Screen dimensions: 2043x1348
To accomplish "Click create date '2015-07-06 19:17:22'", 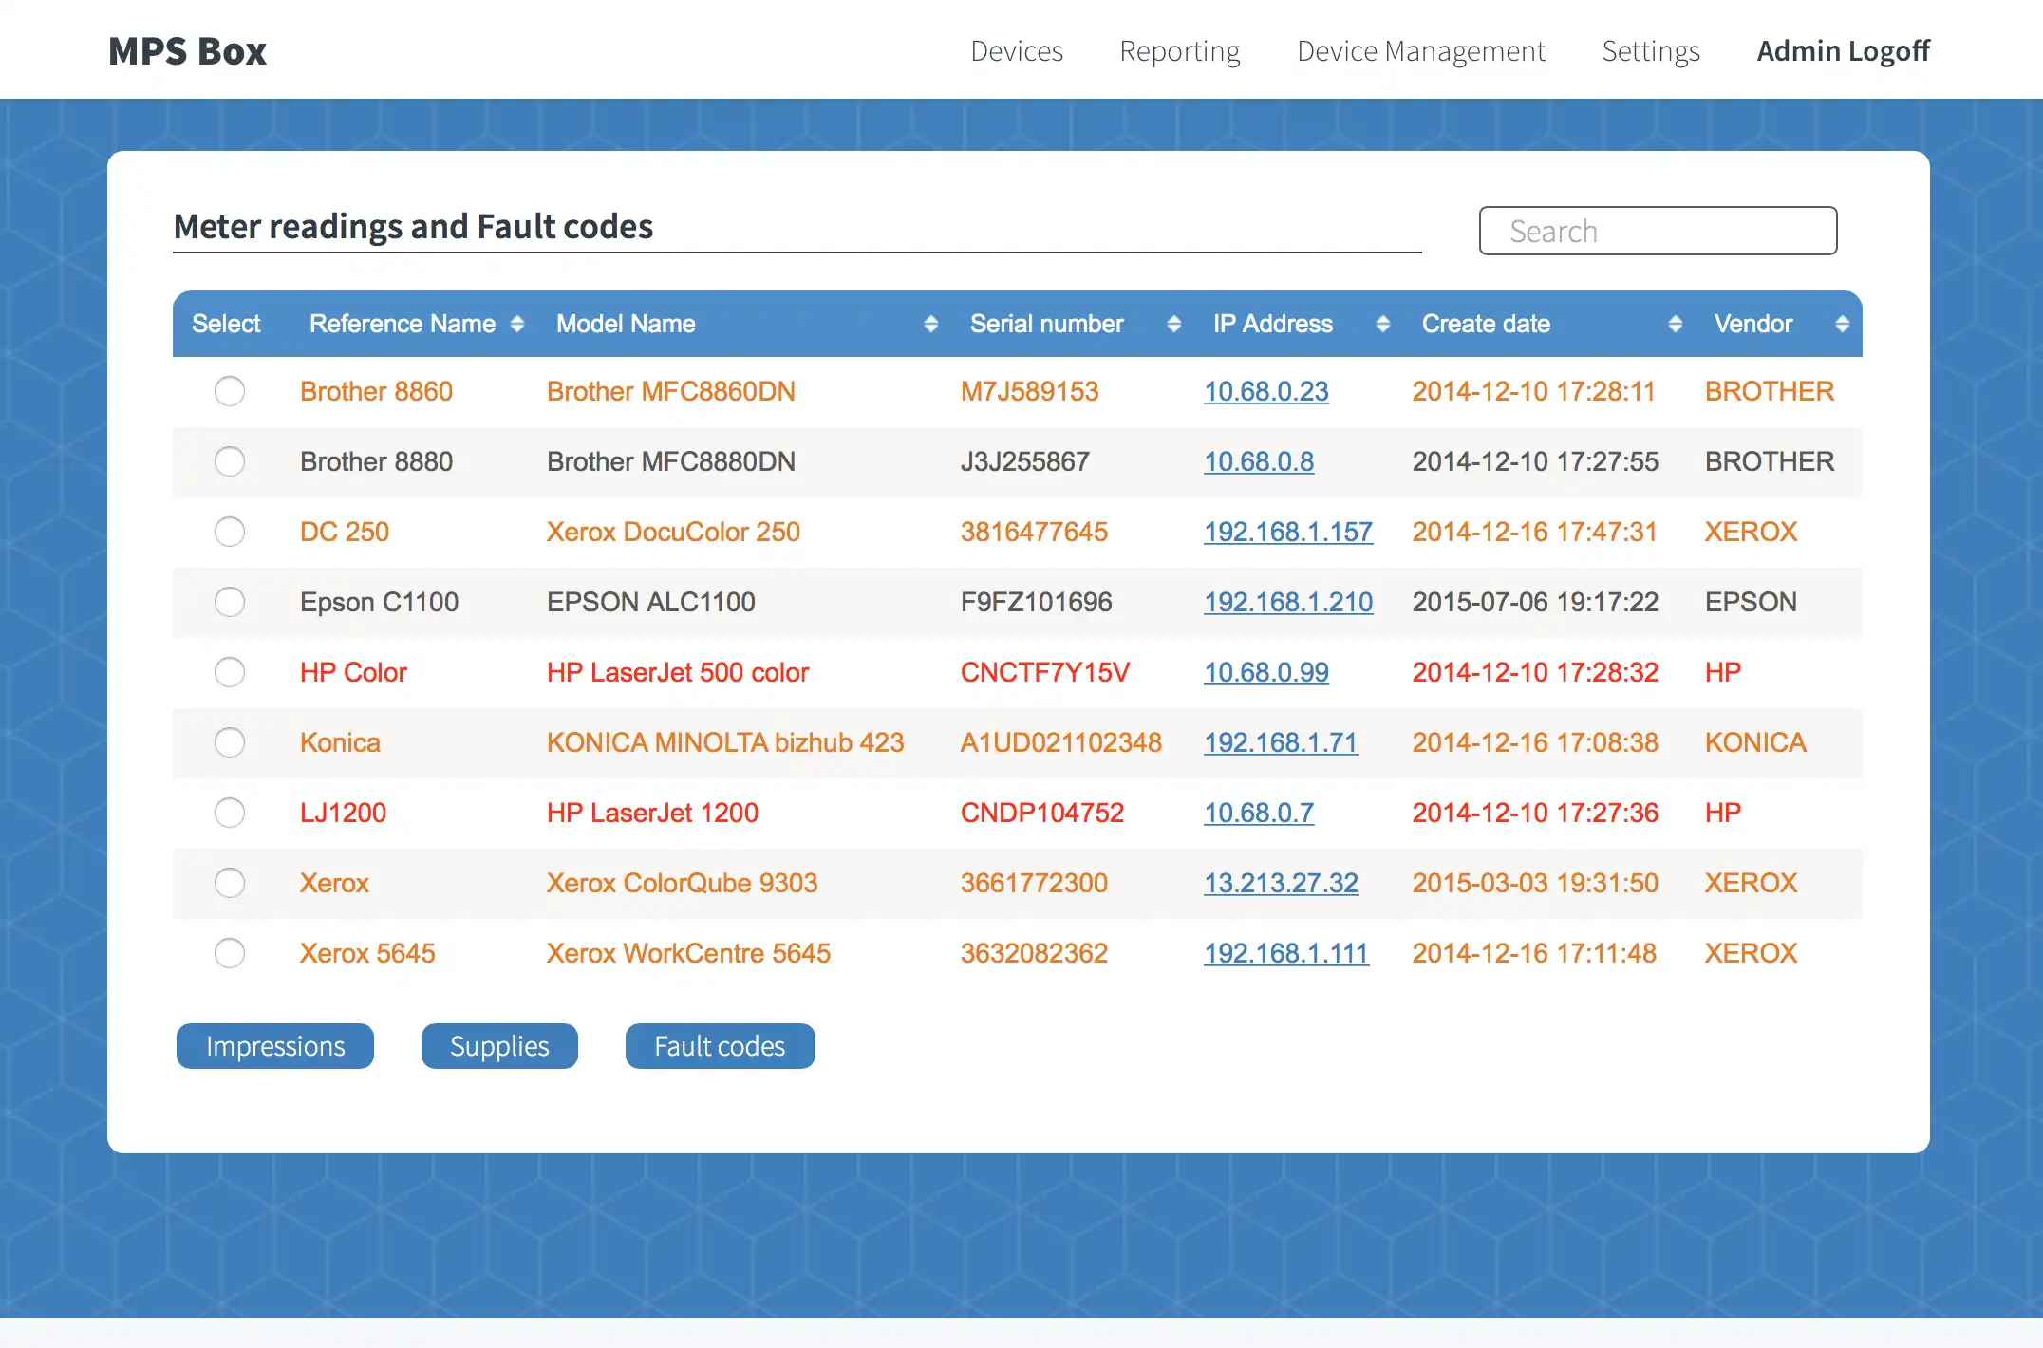I will coord(1535,602).
